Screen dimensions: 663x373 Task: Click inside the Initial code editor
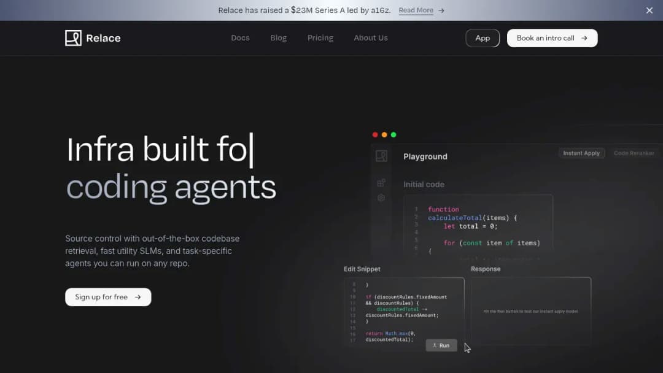coord(478,226)
